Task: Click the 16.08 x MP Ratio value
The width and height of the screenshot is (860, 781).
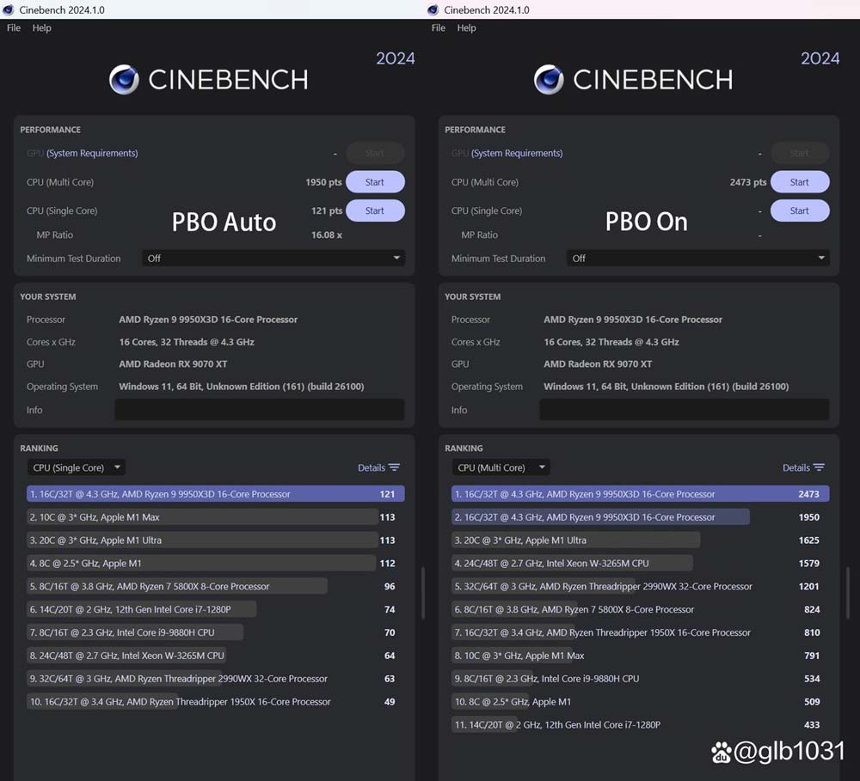Action: coord(326,235)
